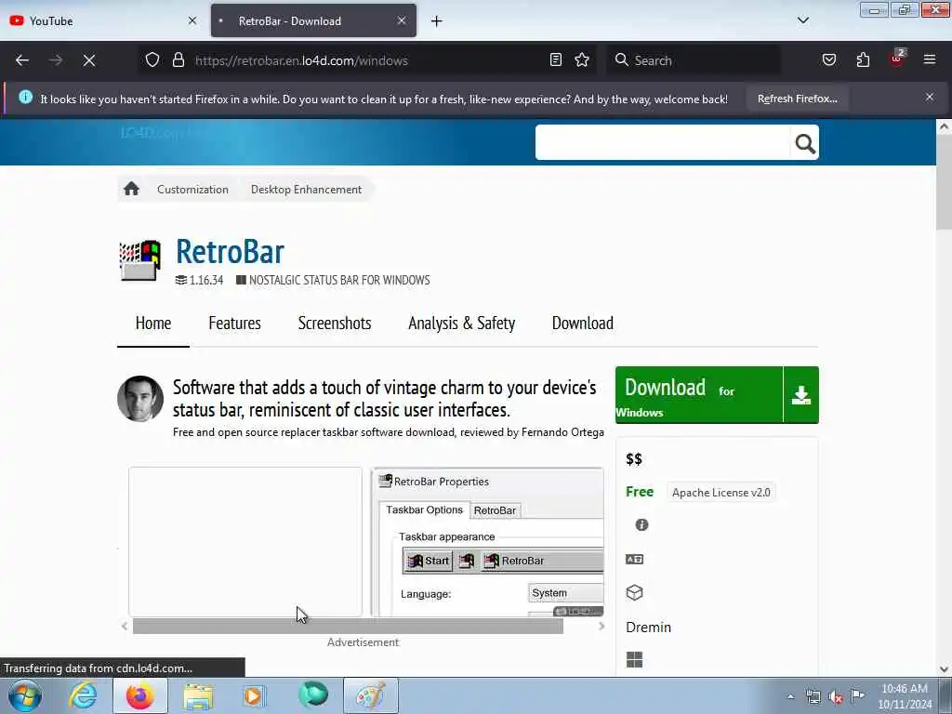
Task: Open a new tab with the plus button
Action: 437,21
